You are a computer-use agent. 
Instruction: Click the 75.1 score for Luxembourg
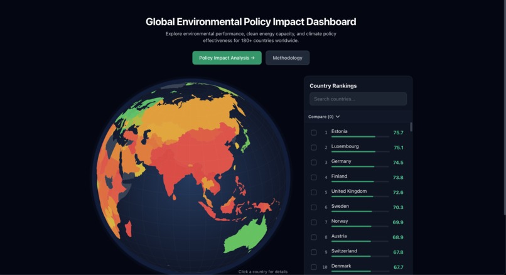(x=399, y=148)
